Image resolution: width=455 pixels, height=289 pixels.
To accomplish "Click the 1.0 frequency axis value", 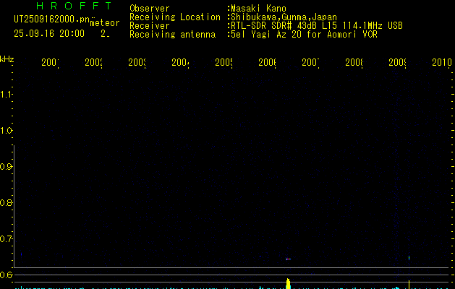I will click(6, 131).
